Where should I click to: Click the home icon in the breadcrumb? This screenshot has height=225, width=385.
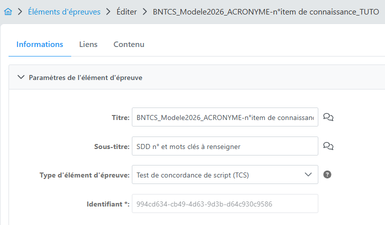8,11
